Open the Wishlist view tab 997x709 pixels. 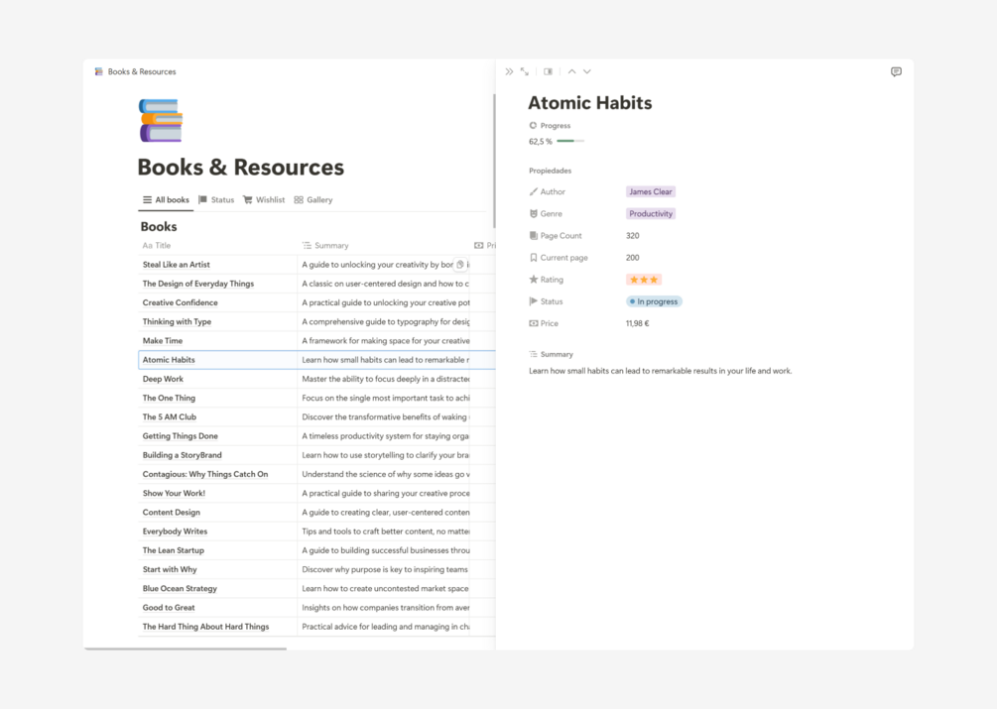tap(264, 200)
